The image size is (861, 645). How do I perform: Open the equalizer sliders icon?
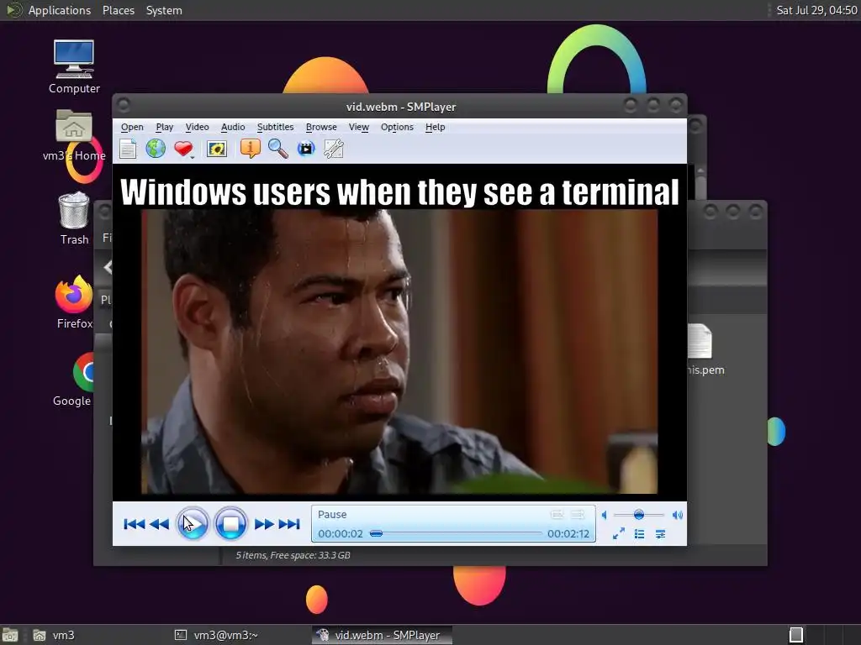(x=661, y=533)
